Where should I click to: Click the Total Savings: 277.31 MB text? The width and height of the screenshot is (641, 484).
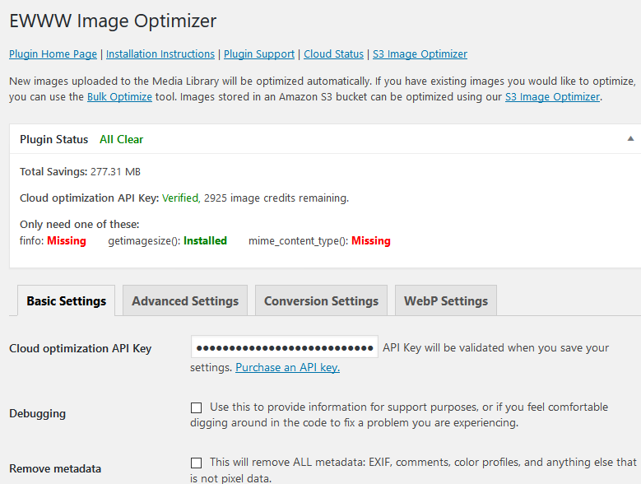[x=80, y=172]
